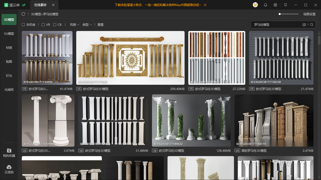
Task: Open the notification bell
Action: (x=265, y=5)
